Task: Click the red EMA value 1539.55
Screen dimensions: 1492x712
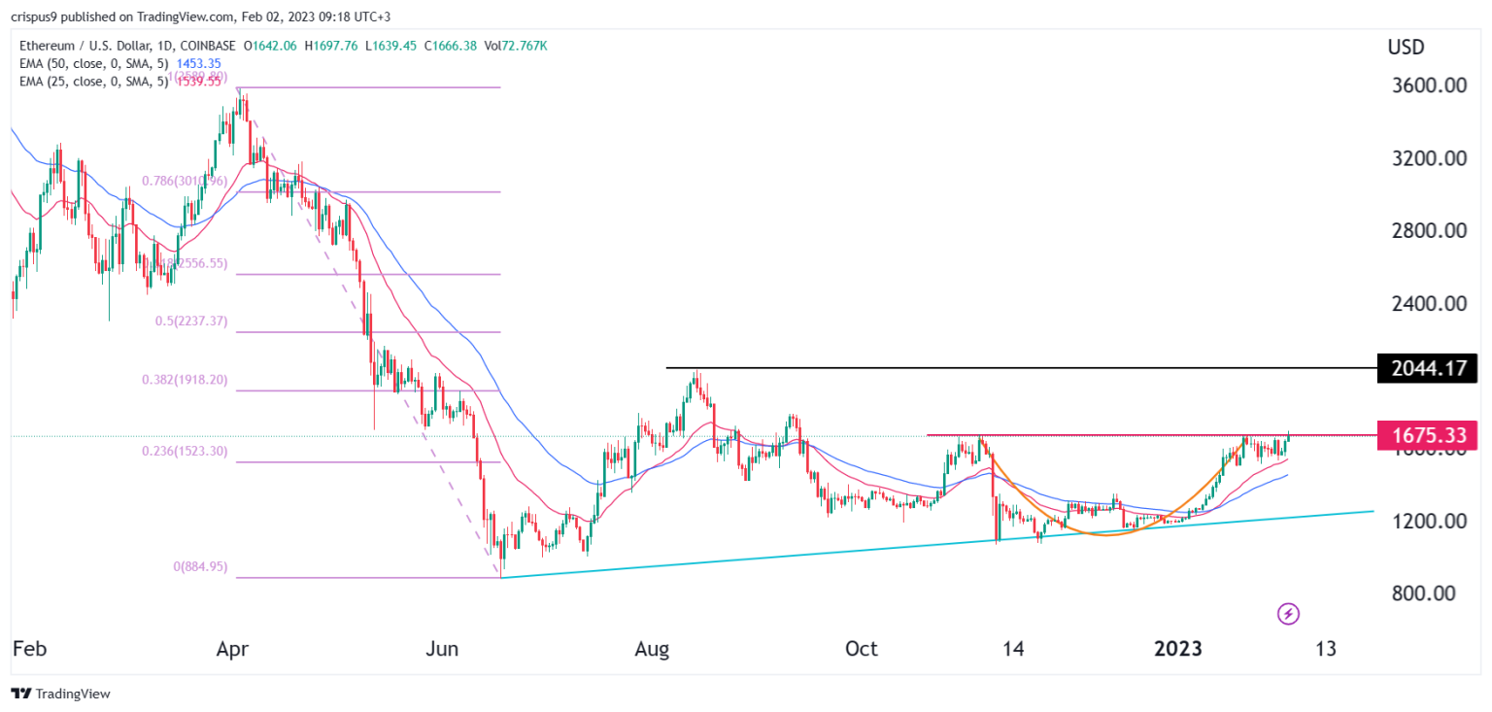Action: pyautogui.click(x=200, y=82)
